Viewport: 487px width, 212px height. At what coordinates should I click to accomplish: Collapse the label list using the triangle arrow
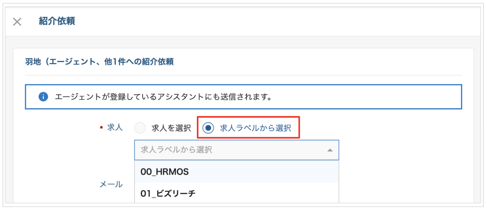(330, 150)
